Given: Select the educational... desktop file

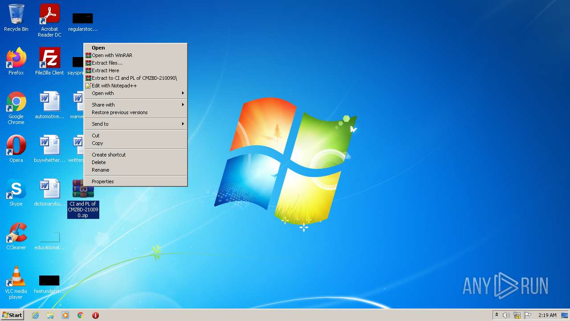Looking at the screenshot, I should coord(49,241).
